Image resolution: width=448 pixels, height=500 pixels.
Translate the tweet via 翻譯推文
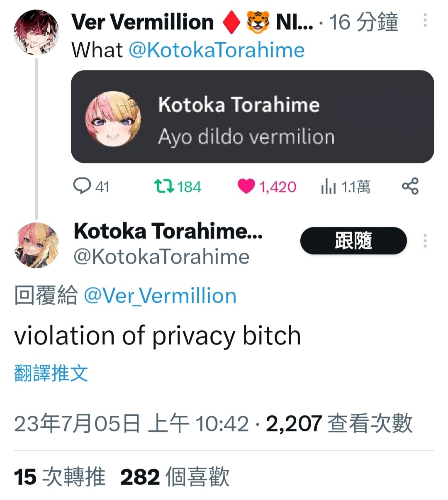click(x=51, y=373)
